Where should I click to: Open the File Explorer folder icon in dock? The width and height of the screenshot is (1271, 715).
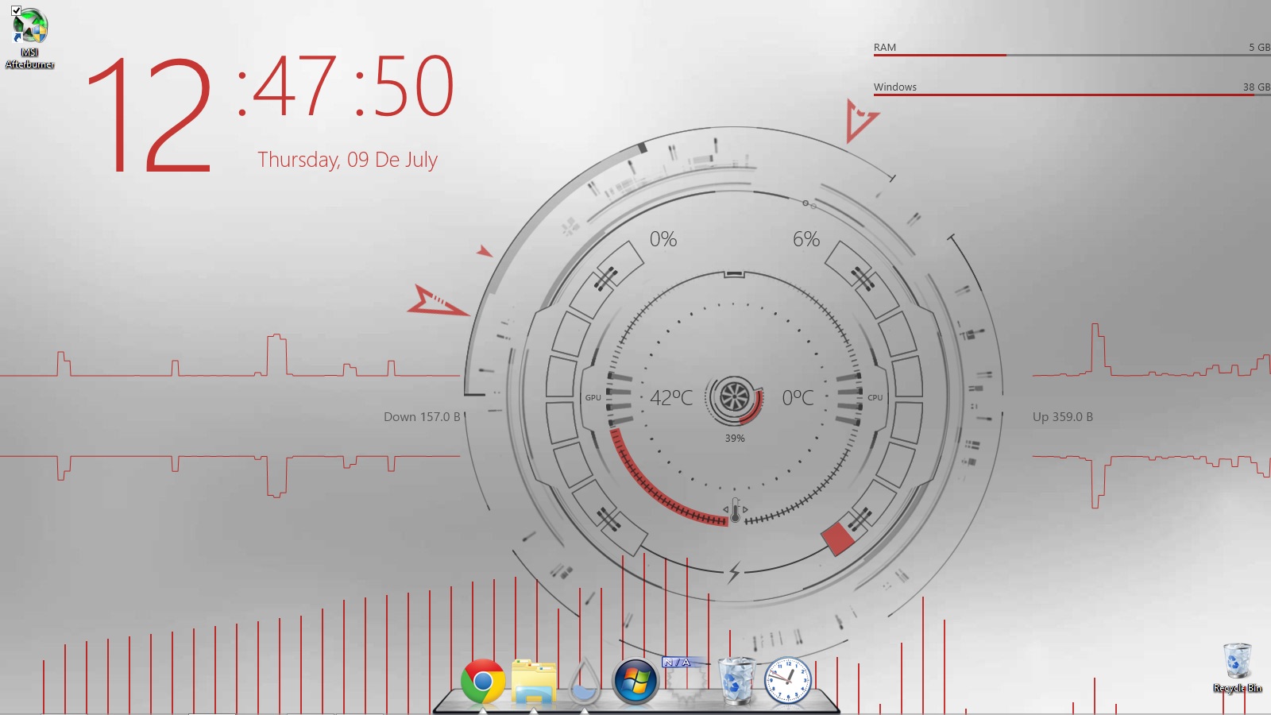click(x=534, y=682)
